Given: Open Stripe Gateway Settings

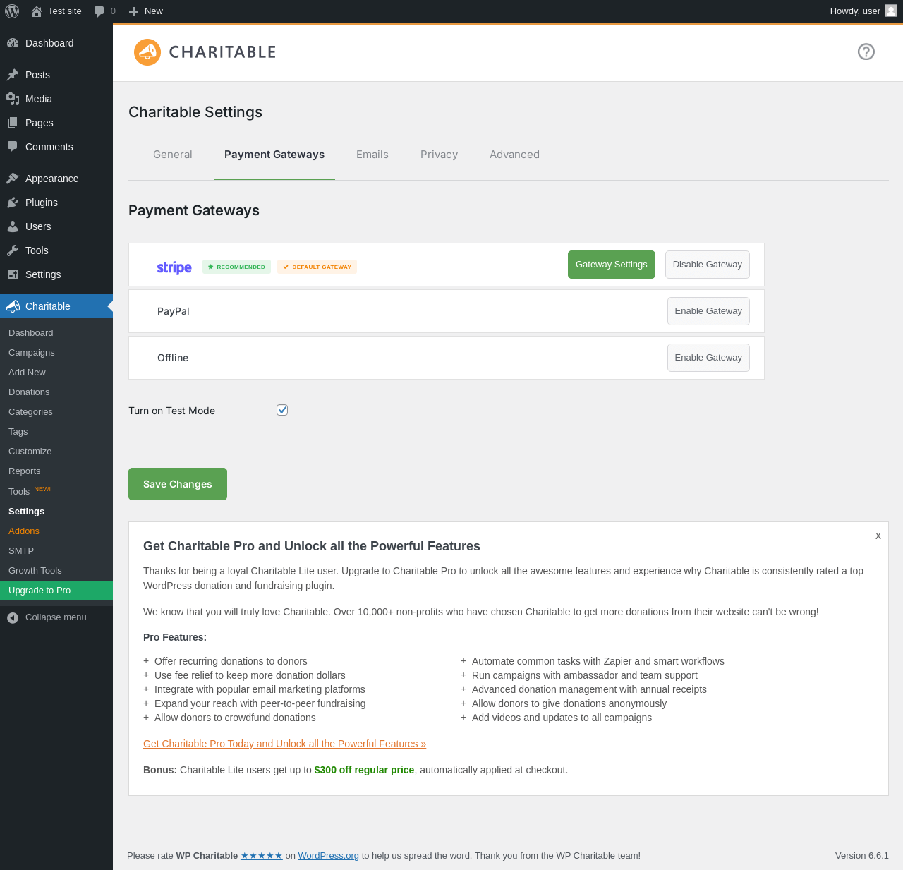Looking at the screenshot, I should (612, 265).
